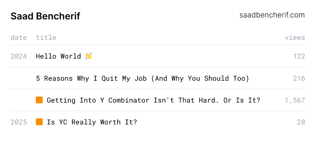Screen dimensions: 316x166
Task: Click the 28 views count
Action: coord(301,122)
